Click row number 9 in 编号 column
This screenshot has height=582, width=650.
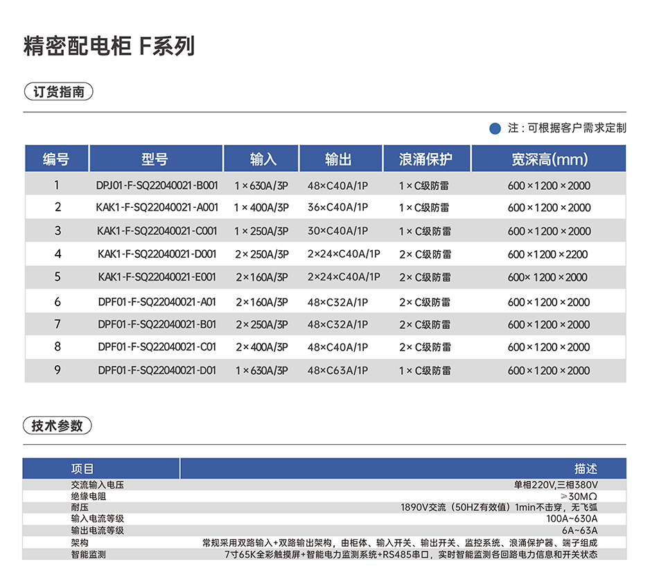(x=58, y=370)
